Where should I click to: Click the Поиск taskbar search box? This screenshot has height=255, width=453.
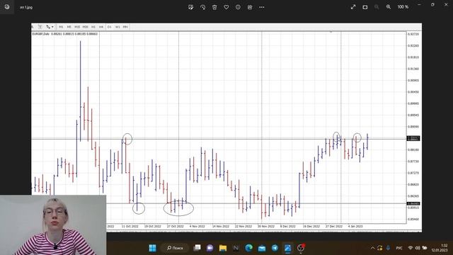click(x=176, y=248)
